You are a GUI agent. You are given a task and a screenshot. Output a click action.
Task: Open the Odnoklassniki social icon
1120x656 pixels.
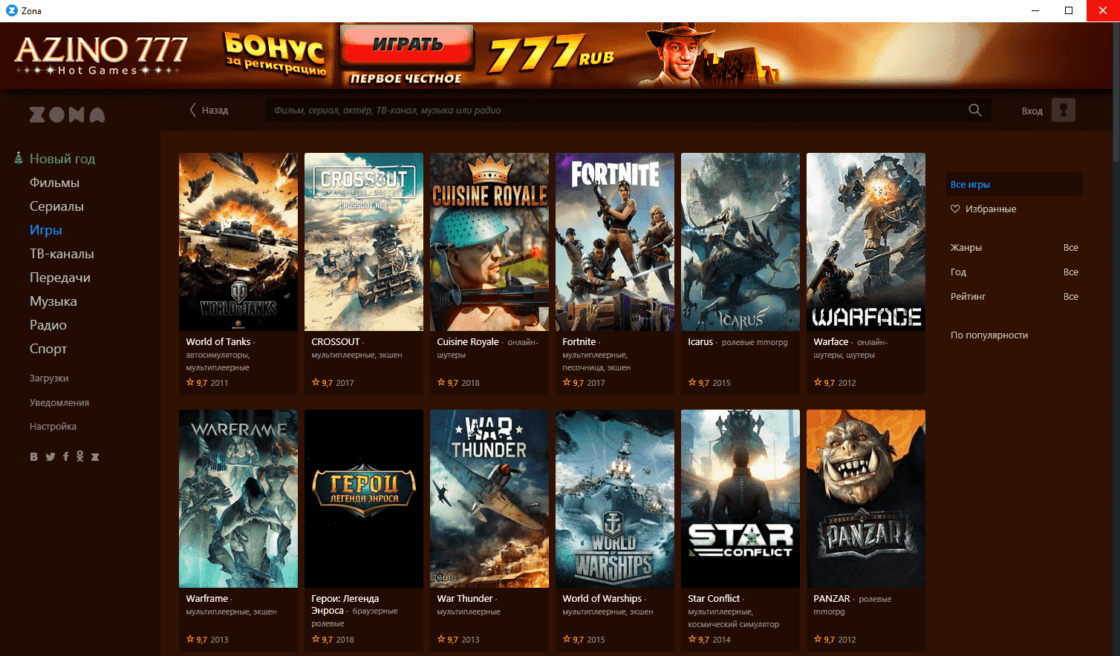(80, 457)
